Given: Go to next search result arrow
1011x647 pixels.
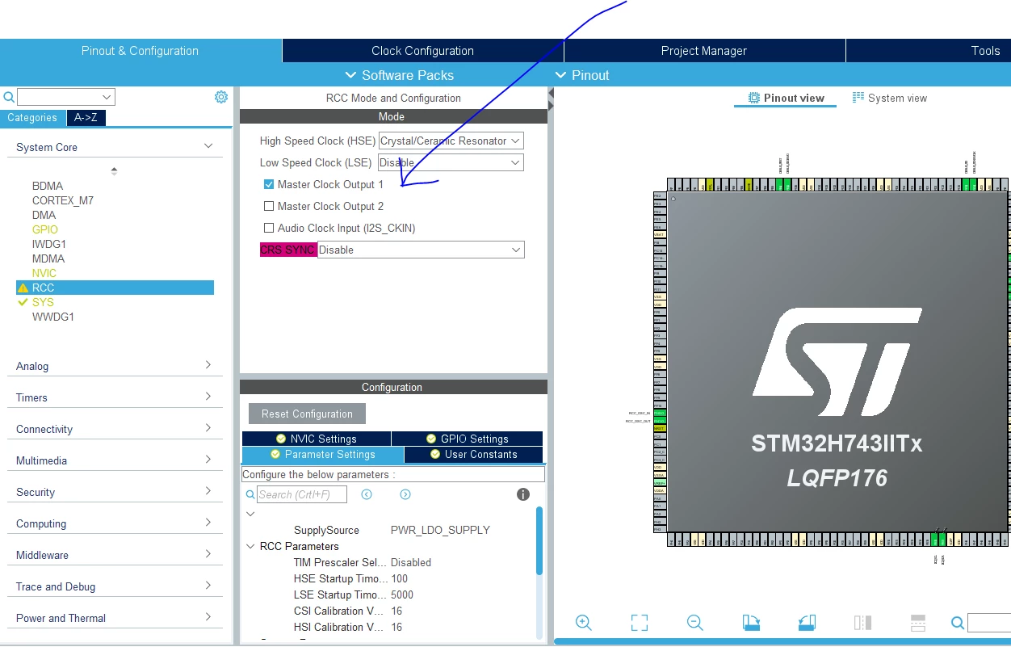Looking at the screenshot, I should point(405,494).
